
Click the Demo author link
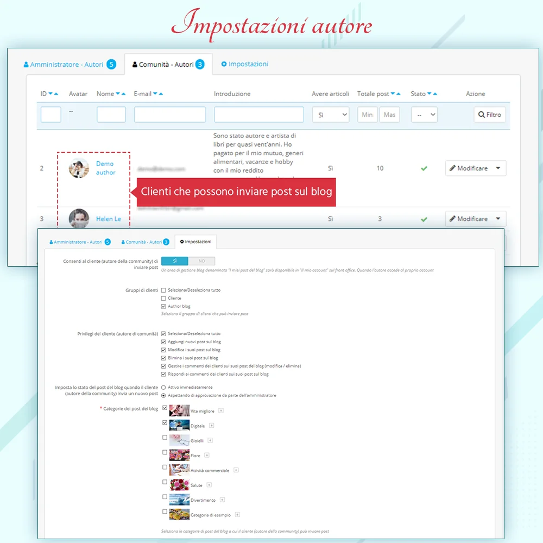coord(105,168)
